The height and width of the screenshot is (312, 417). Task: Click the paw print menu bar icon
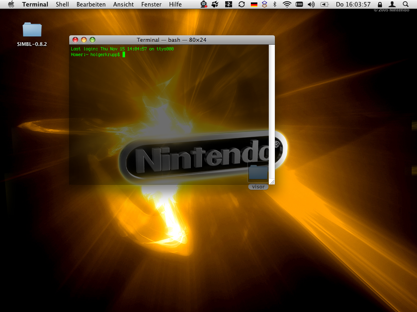(215, 4)
